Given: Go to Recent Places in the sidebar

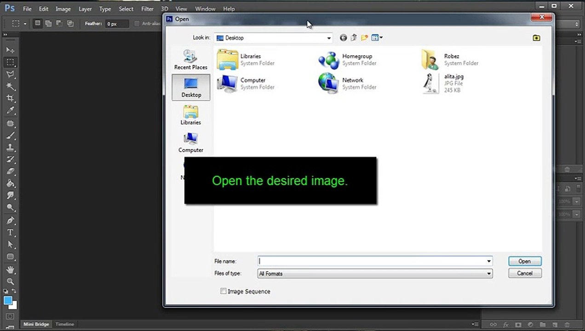Looking at the screenshot, I should coord(191,60).
